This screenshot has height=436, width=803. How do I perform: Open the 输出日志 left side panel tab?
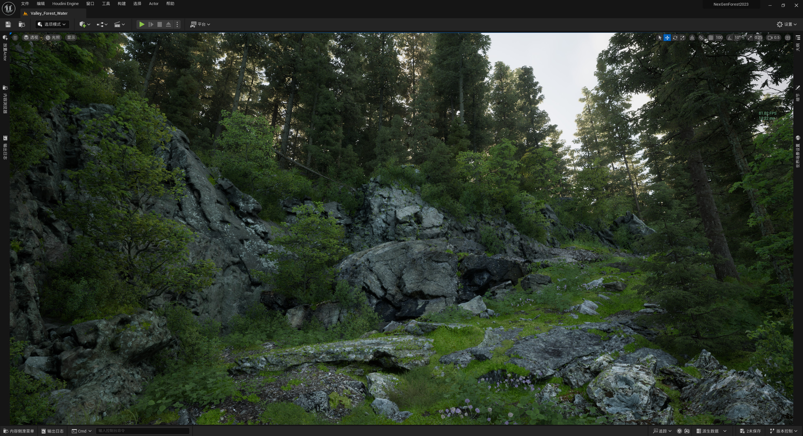[x=5, y=148]
